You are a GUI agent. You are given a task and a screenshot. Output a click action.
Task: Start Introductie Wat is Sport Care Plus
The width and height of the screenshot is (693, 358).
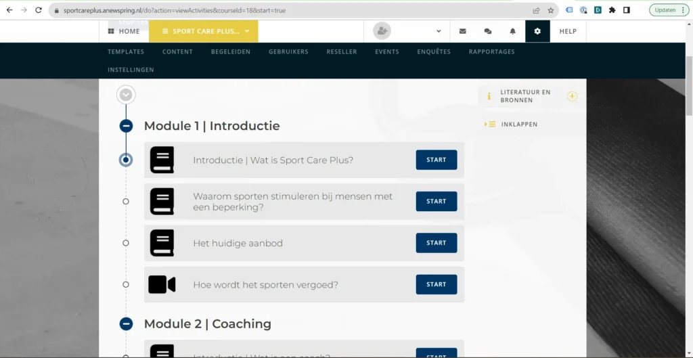point(437,160)
